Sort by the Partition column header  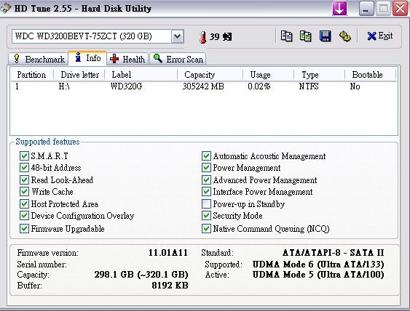coord(31,75)
